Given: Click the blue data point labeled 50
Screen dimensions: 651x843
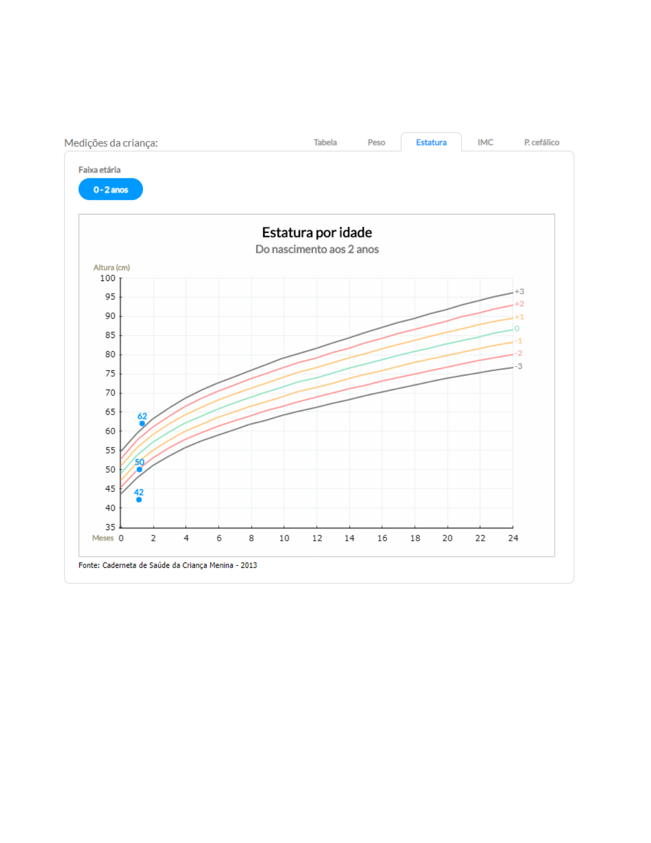Looking at the screenshot, I should 139,469.
